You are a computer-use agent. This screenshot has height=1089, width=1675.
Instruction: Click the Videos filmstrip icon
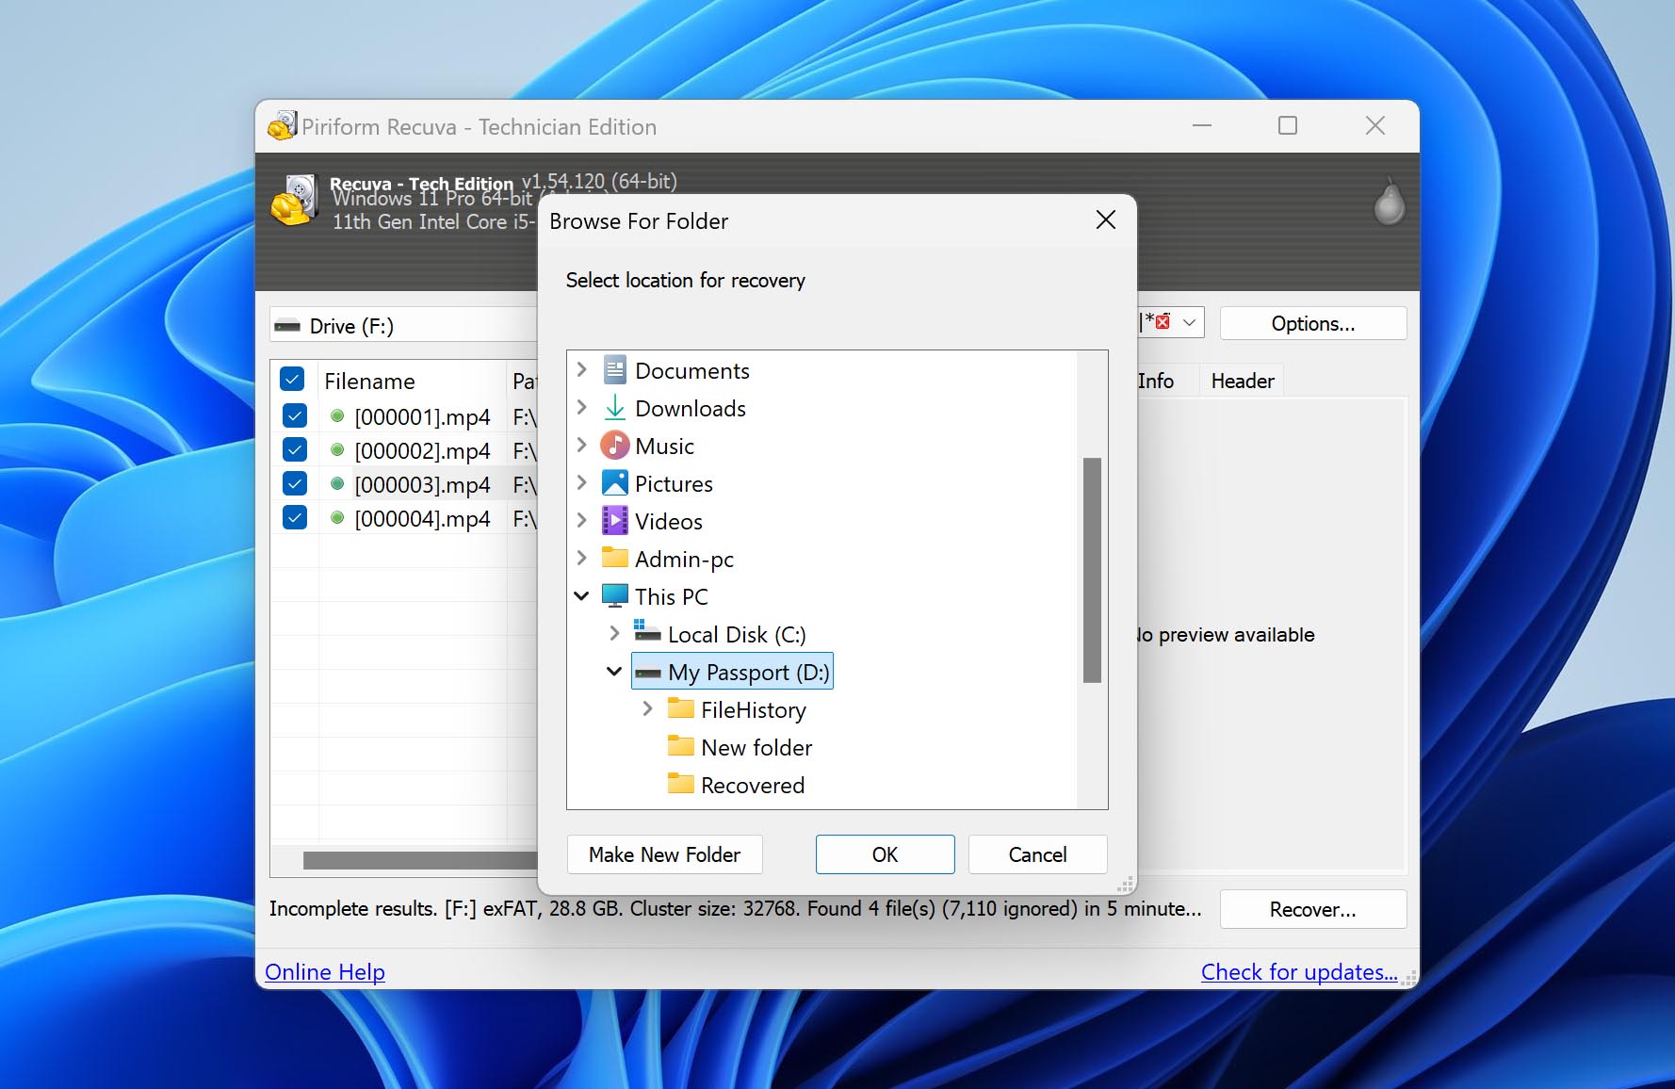pyautogui.click(x=614, y=520)
